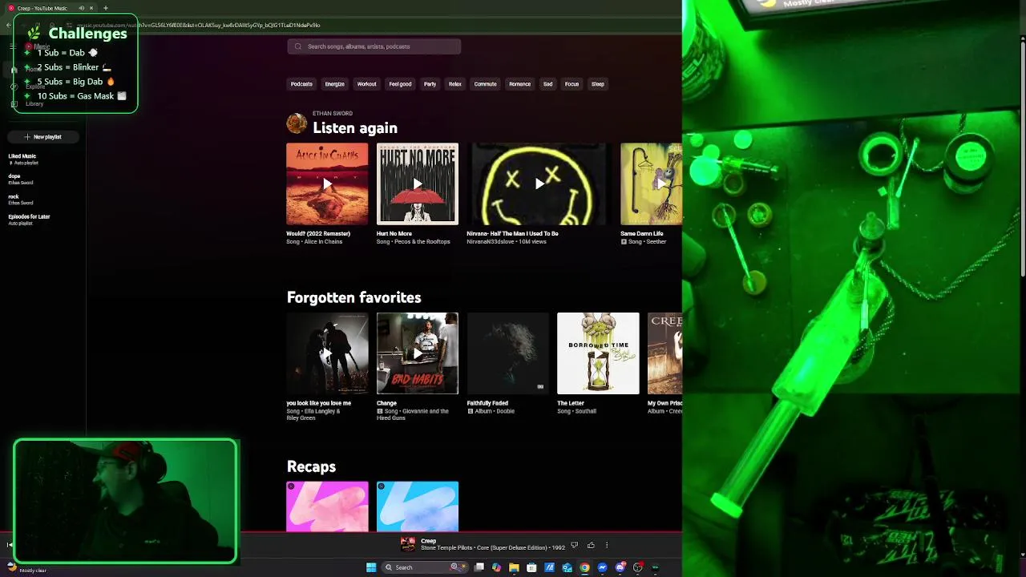Open Task View on the taskbar
Viewport: 1026px width, 577px height.
point(479,567)
